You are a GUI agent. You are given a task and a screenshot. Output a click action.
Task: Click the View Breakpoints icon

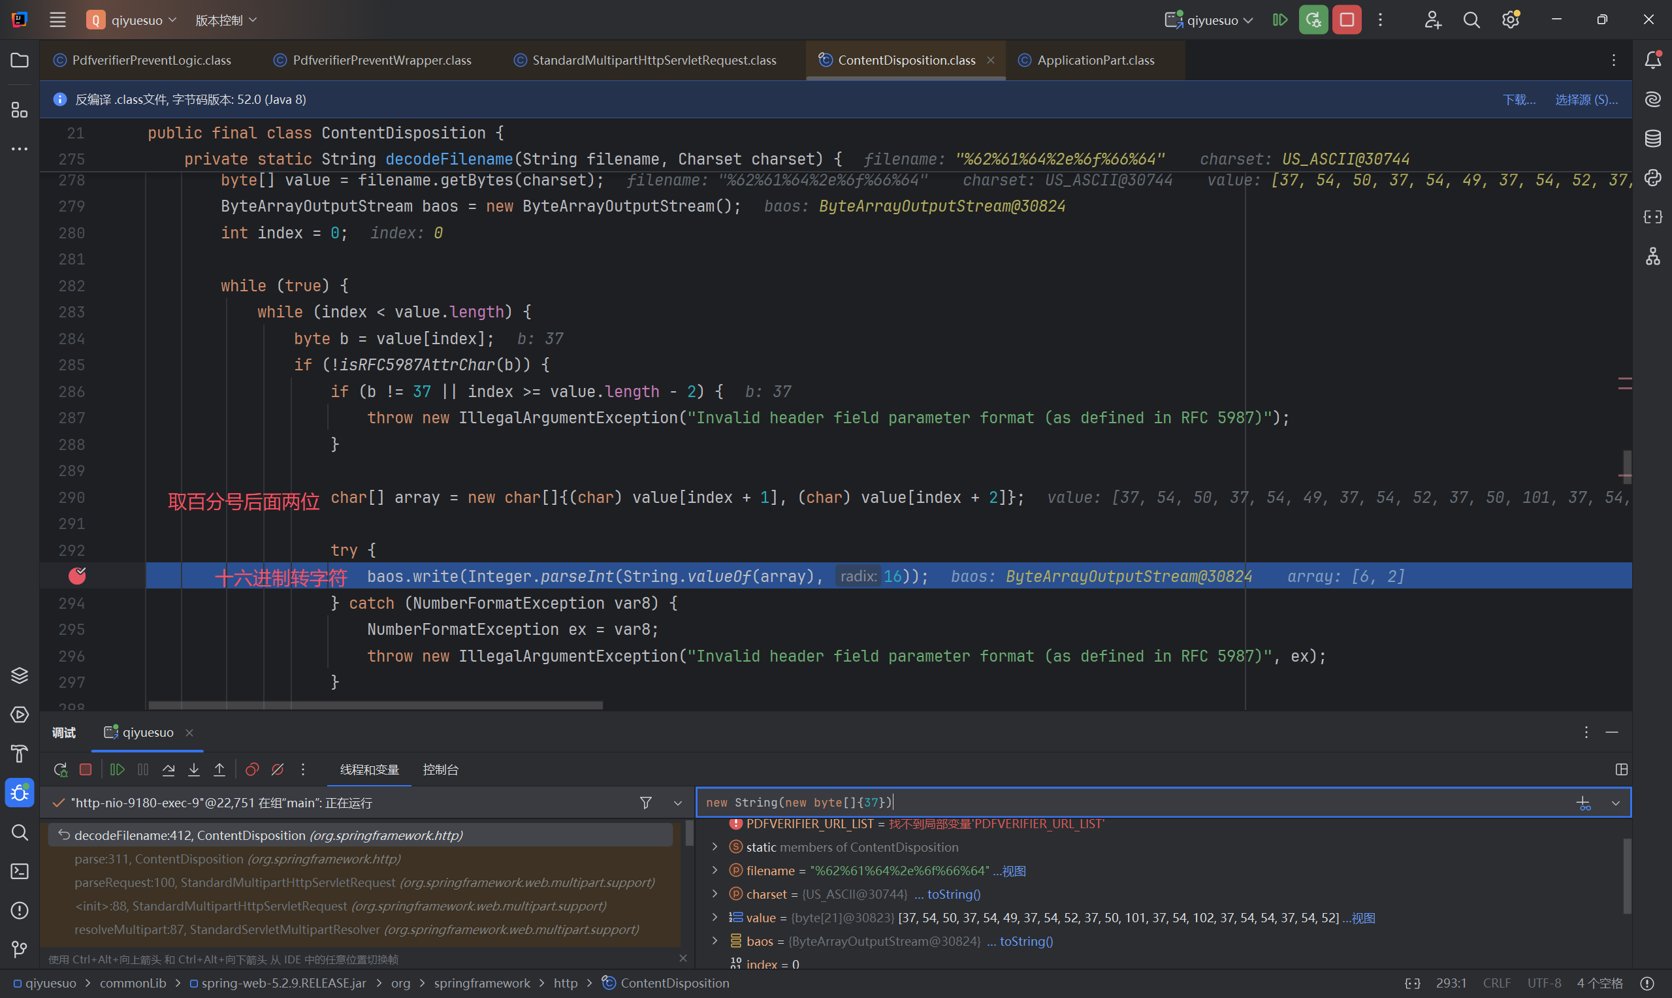point(252,769)
